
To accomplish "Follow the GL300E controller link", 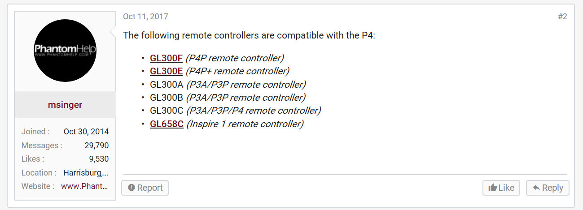I will (166, 71).
